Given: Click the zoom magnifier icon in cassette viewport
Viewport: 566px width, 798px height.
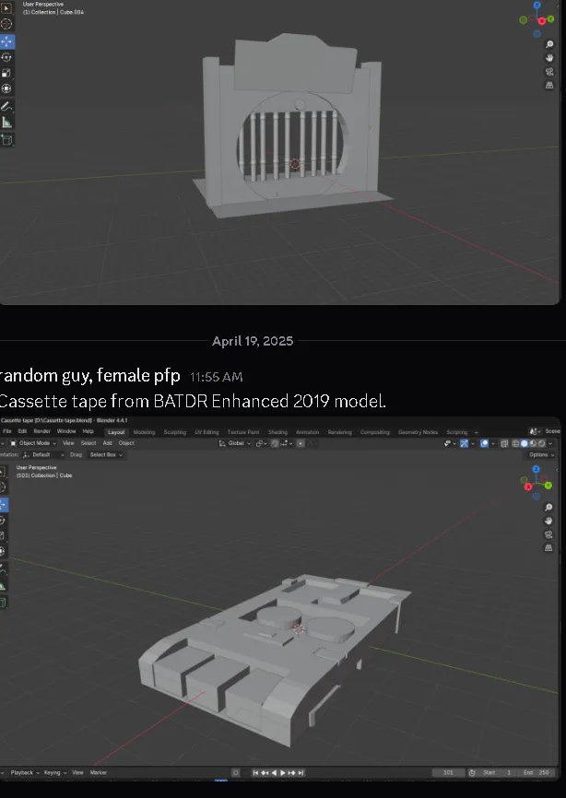Looking at the screenshot, I should (x=548, y=508).
